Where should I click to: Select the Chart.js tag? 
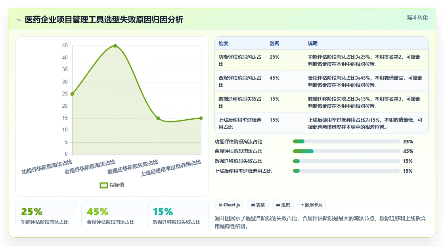tap(230, 205)
